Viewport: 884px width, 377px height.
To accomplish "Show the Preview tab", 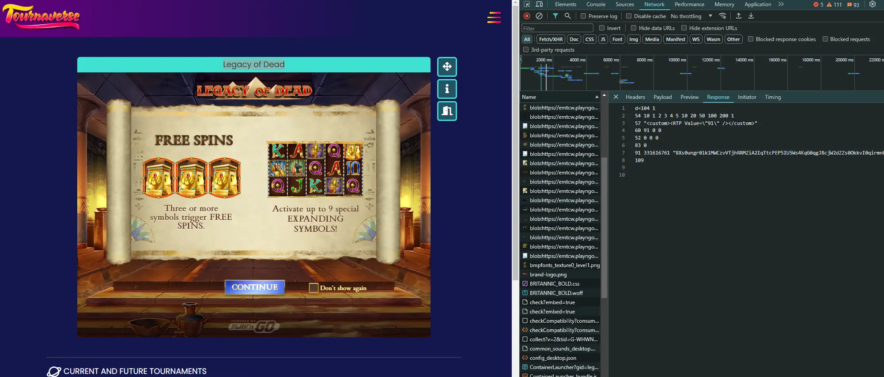I will [x=689, y=97].
